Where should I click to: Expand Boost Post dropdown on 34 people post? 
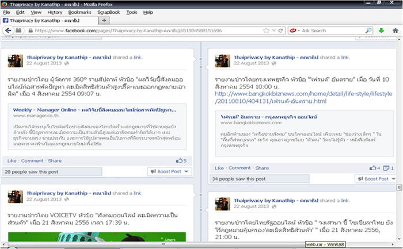(393, 179)
